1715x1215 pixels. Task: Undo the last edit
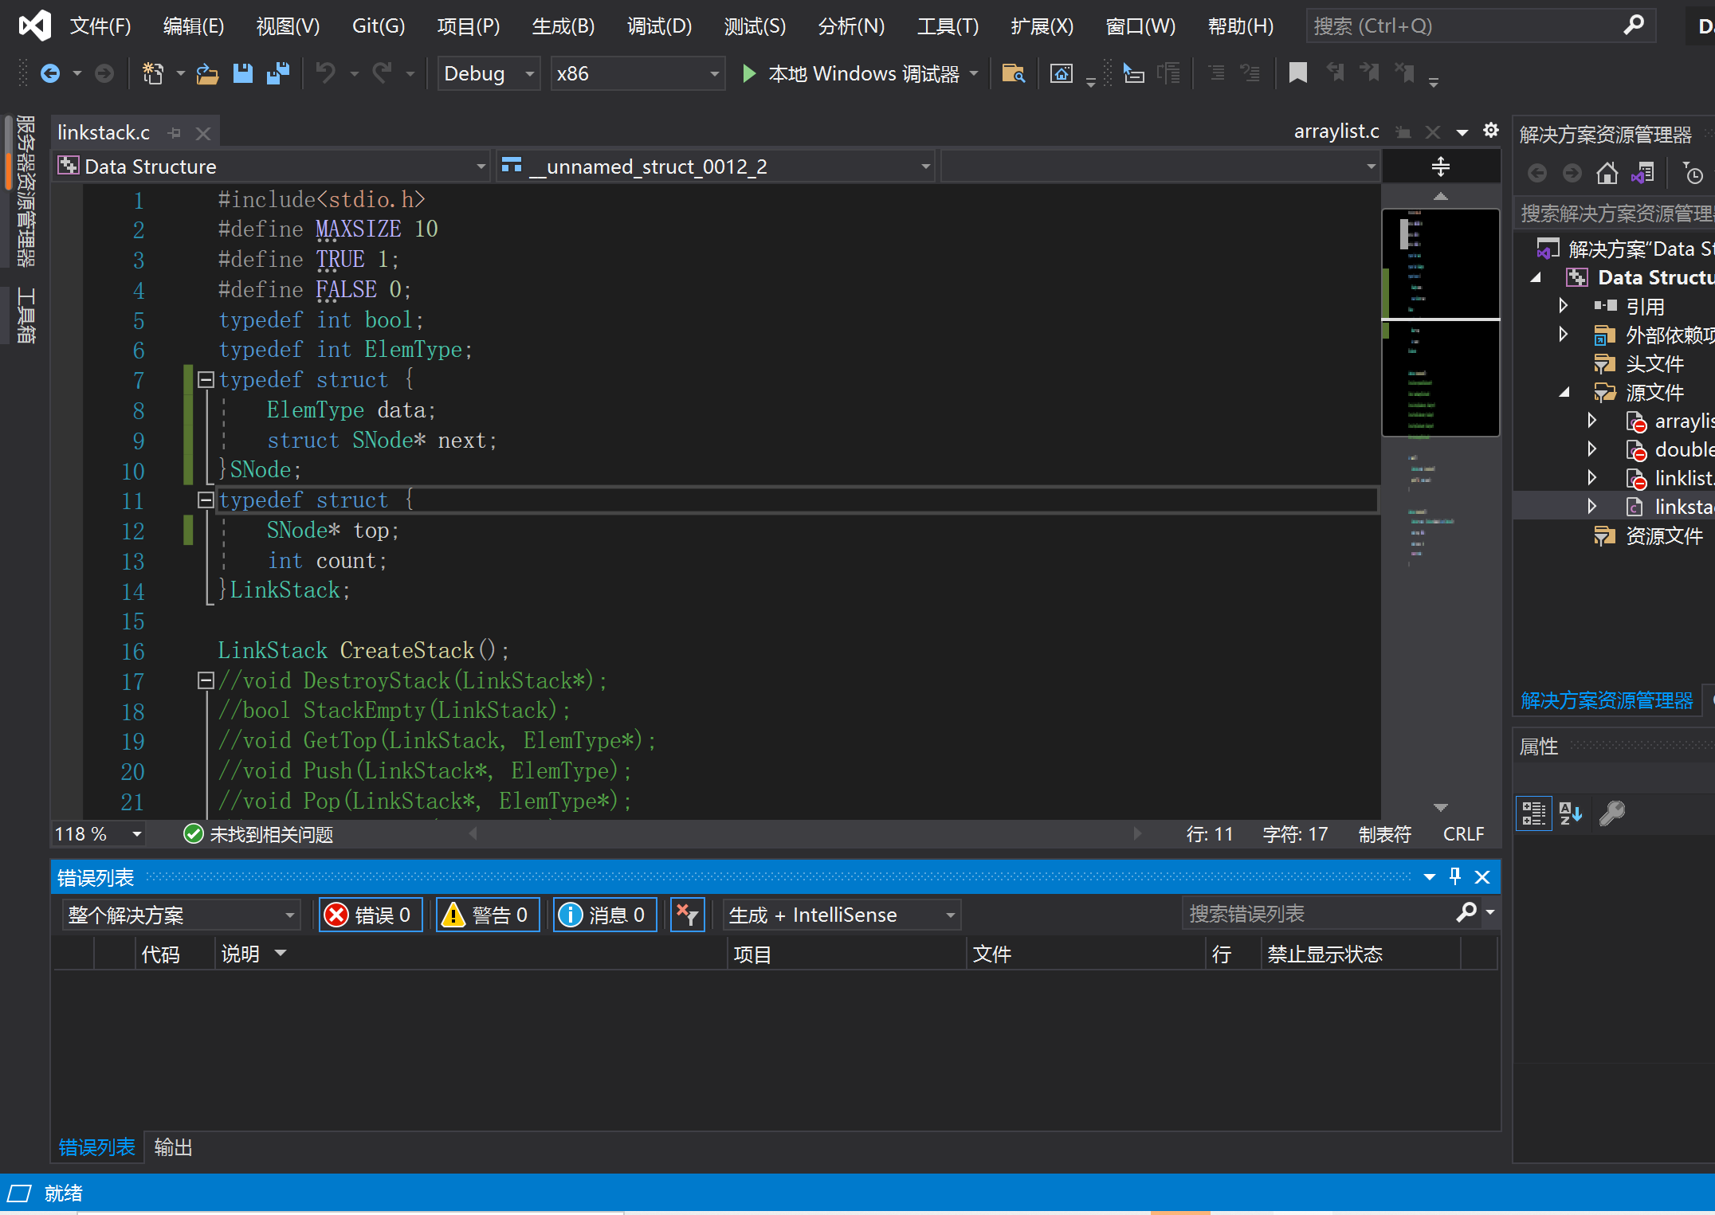tap(327, 73)
